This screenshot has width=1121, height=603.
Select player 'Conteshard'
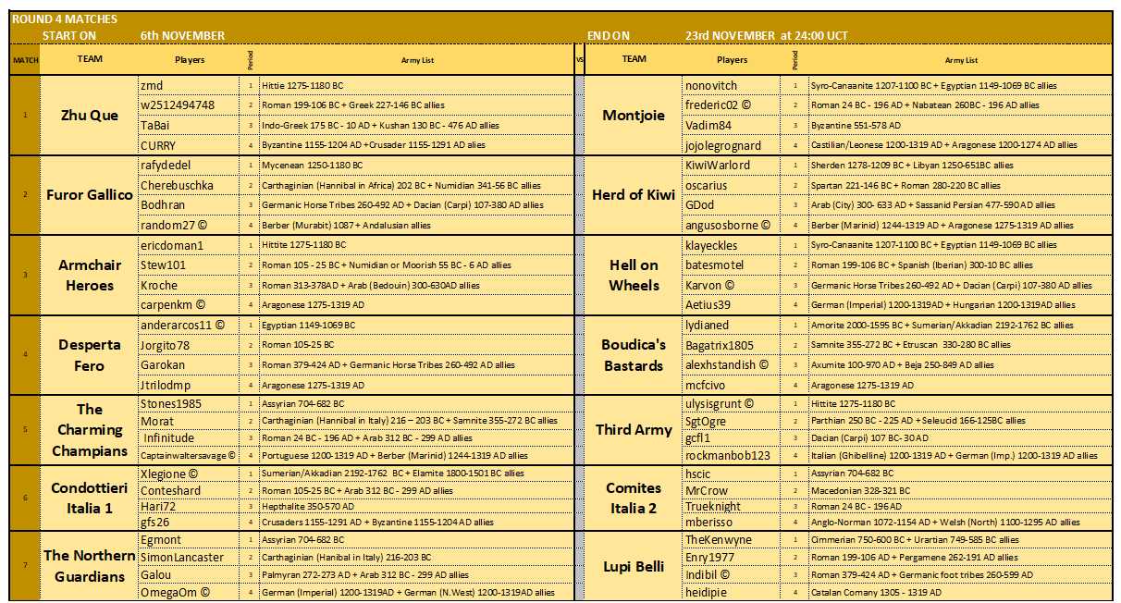(170, 490)
